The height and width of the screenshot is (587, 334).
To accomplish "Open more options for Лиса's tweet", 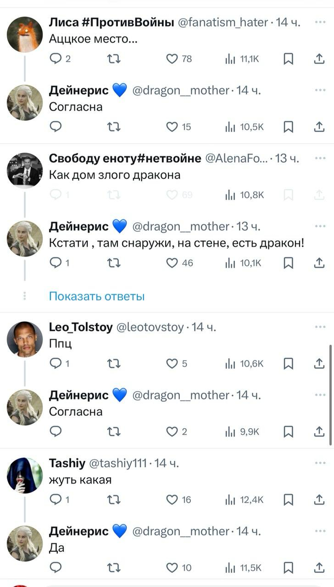I will [x=319, y=22].
